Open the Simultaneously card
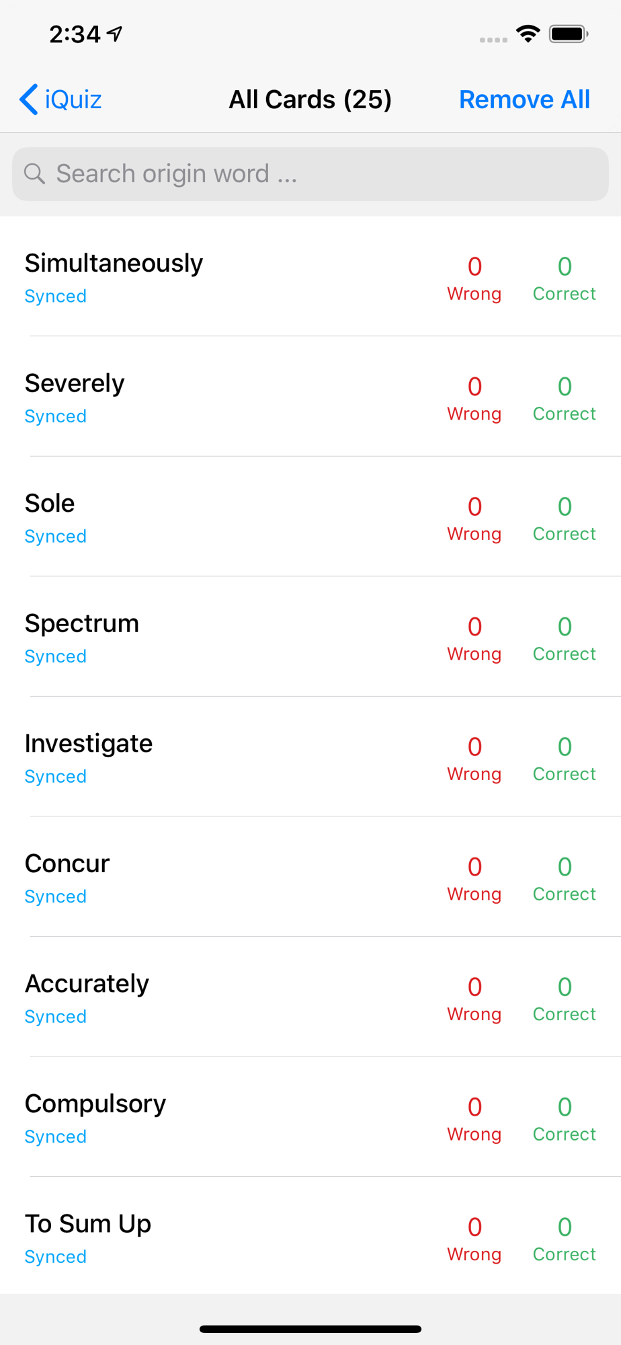 (x=310, y=276)
